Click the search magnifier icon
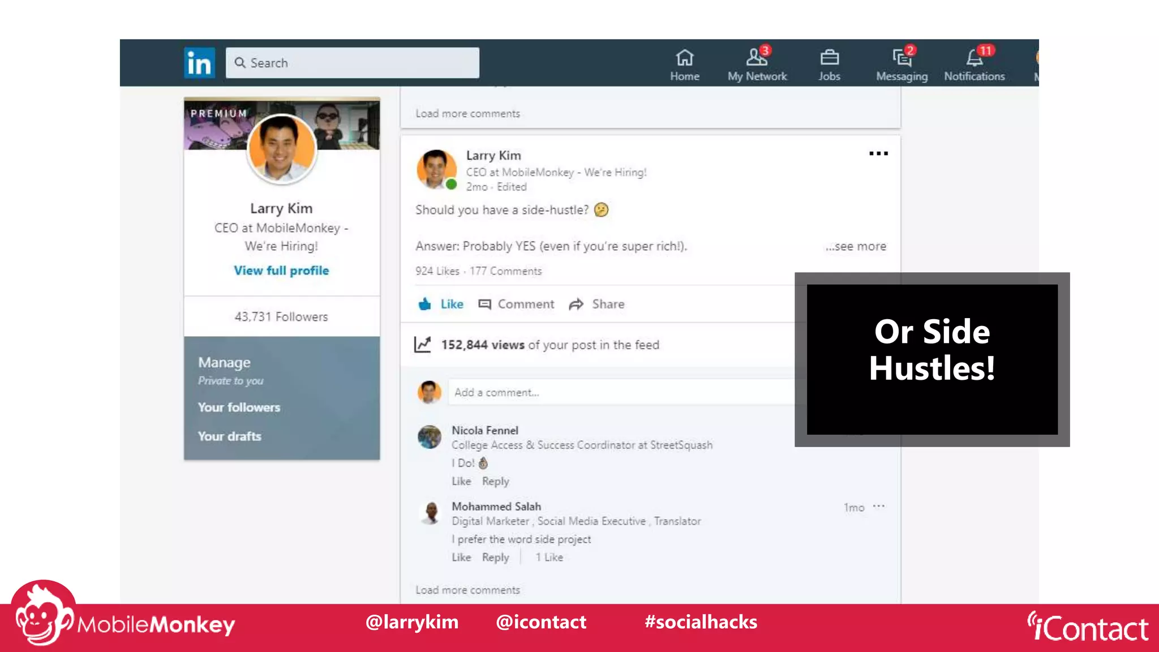 (x=240, y=63)
